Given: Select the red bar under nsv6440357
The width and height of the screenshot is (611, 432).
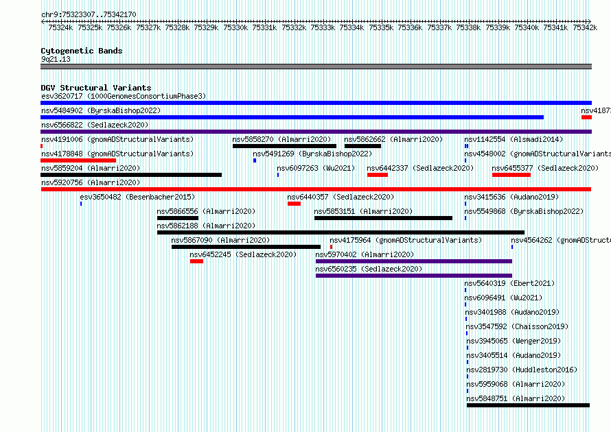Looking at the screenshot, I should [295, 204].
